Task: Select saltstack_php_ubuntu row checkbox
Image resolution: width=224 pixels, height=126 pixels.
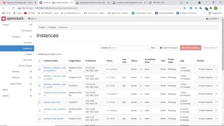Action: point(40,119)
